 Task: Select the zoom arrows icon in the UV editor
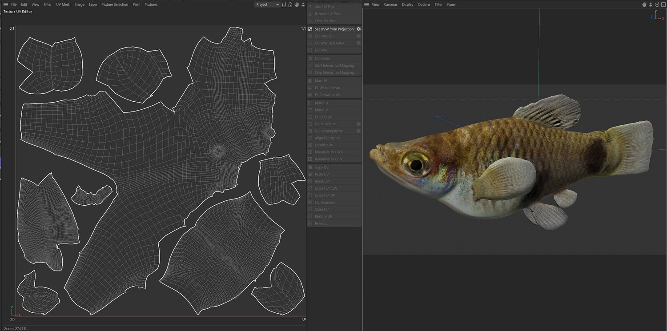point(303,4)
